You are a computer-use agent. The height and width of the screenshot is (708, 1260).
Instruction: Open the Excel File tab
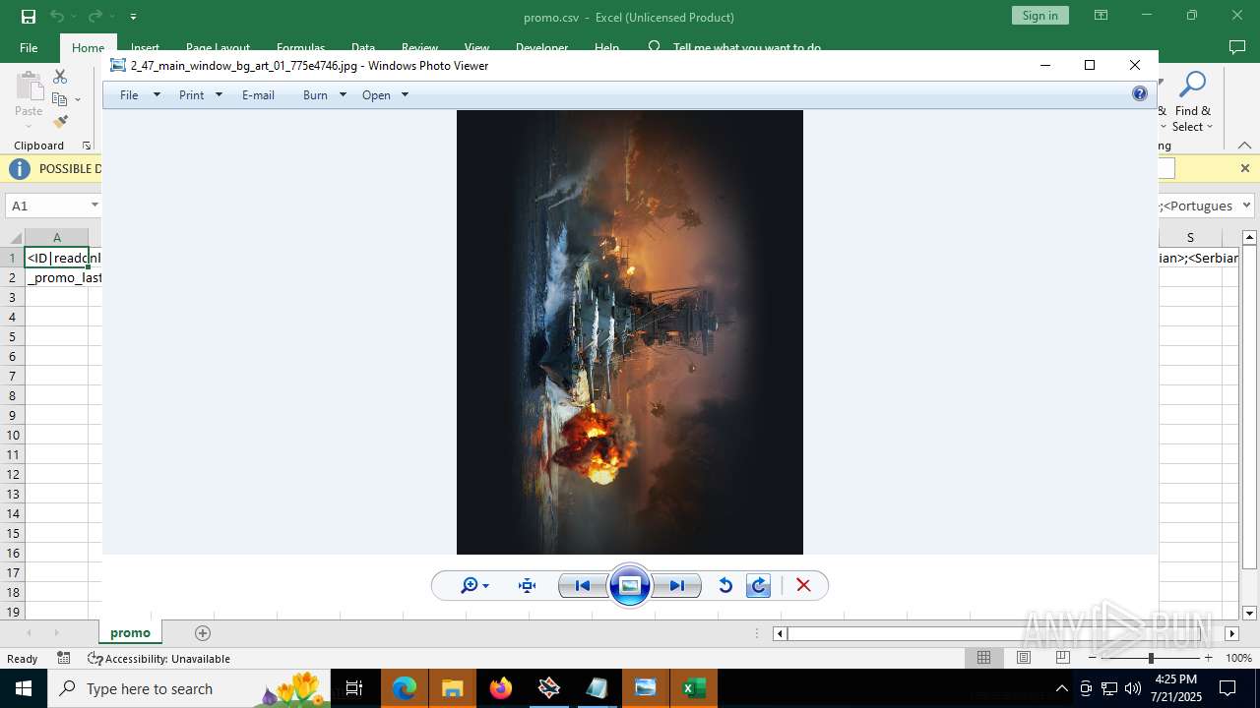click(29, 47)
